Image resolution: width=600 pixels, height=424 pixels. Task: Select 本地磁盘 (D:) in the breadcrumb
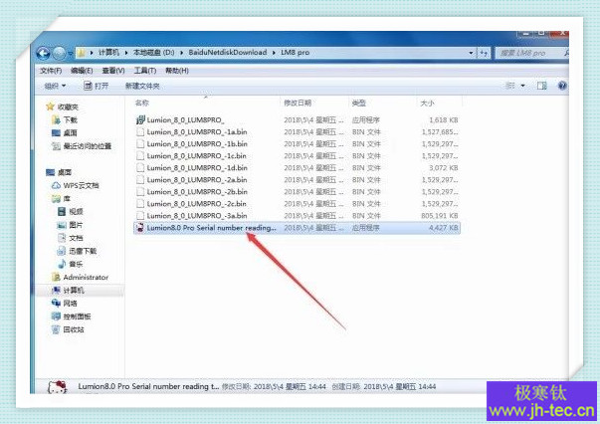[x=153, y=53]
